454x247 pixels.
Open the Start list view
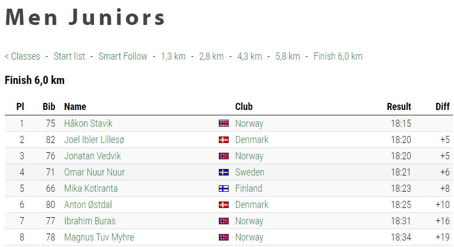coord(70,56)
